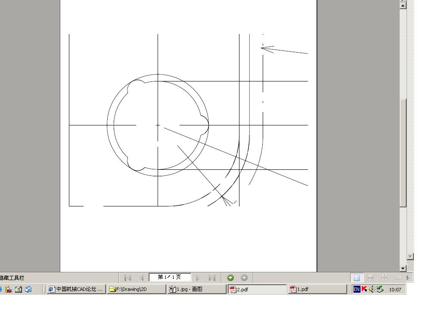Click the red K antivirus tray icon

[x=364, y=289]
